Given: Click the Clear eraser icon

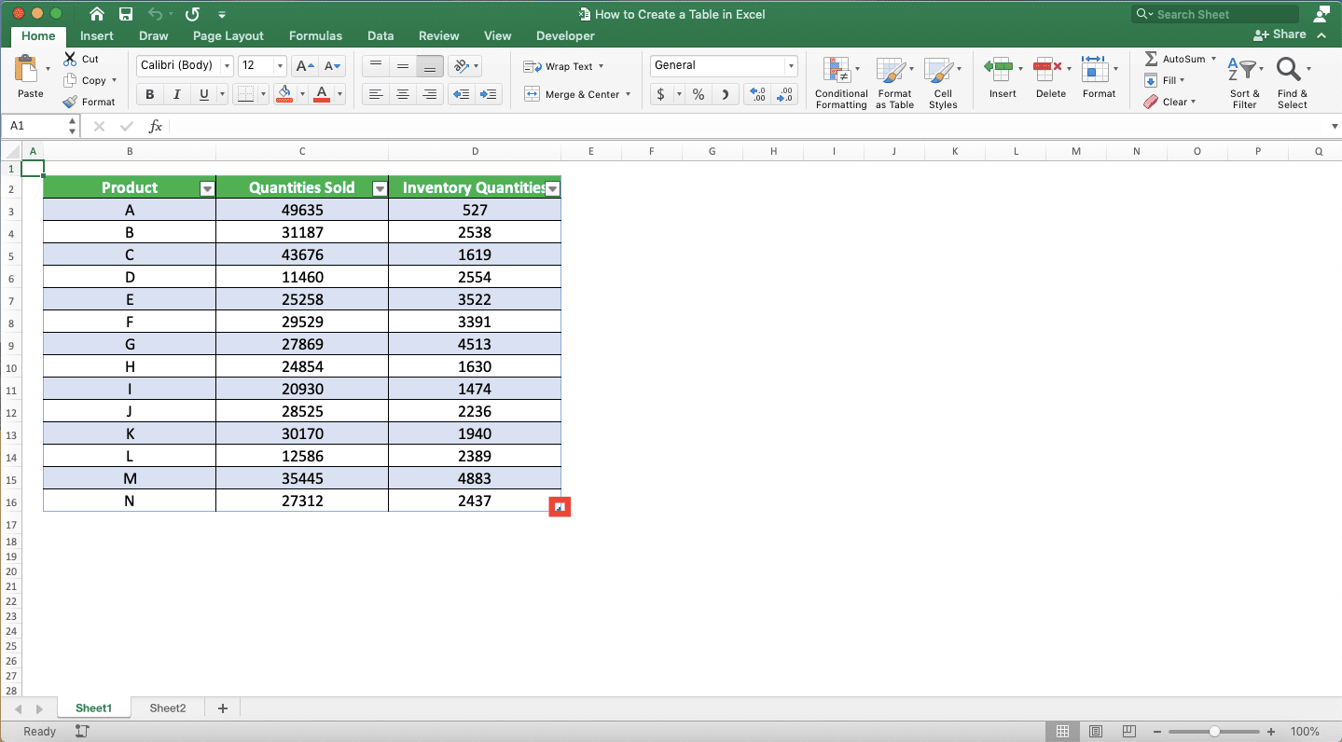Looking at the screenshot, I should (1151, 102).
